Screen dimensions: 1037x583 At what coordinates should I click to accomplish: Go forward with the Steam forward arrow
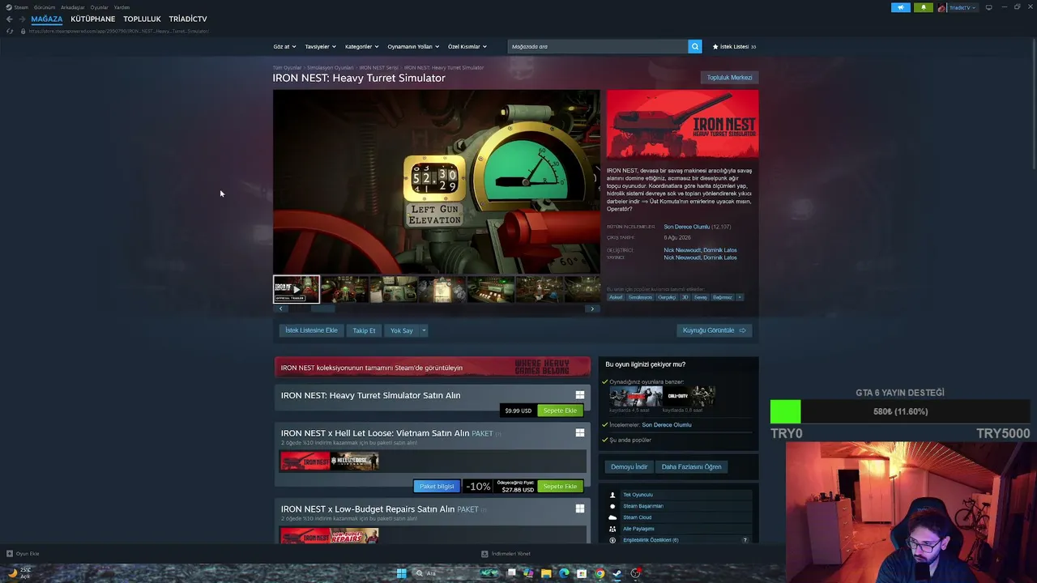pos(21,19)
